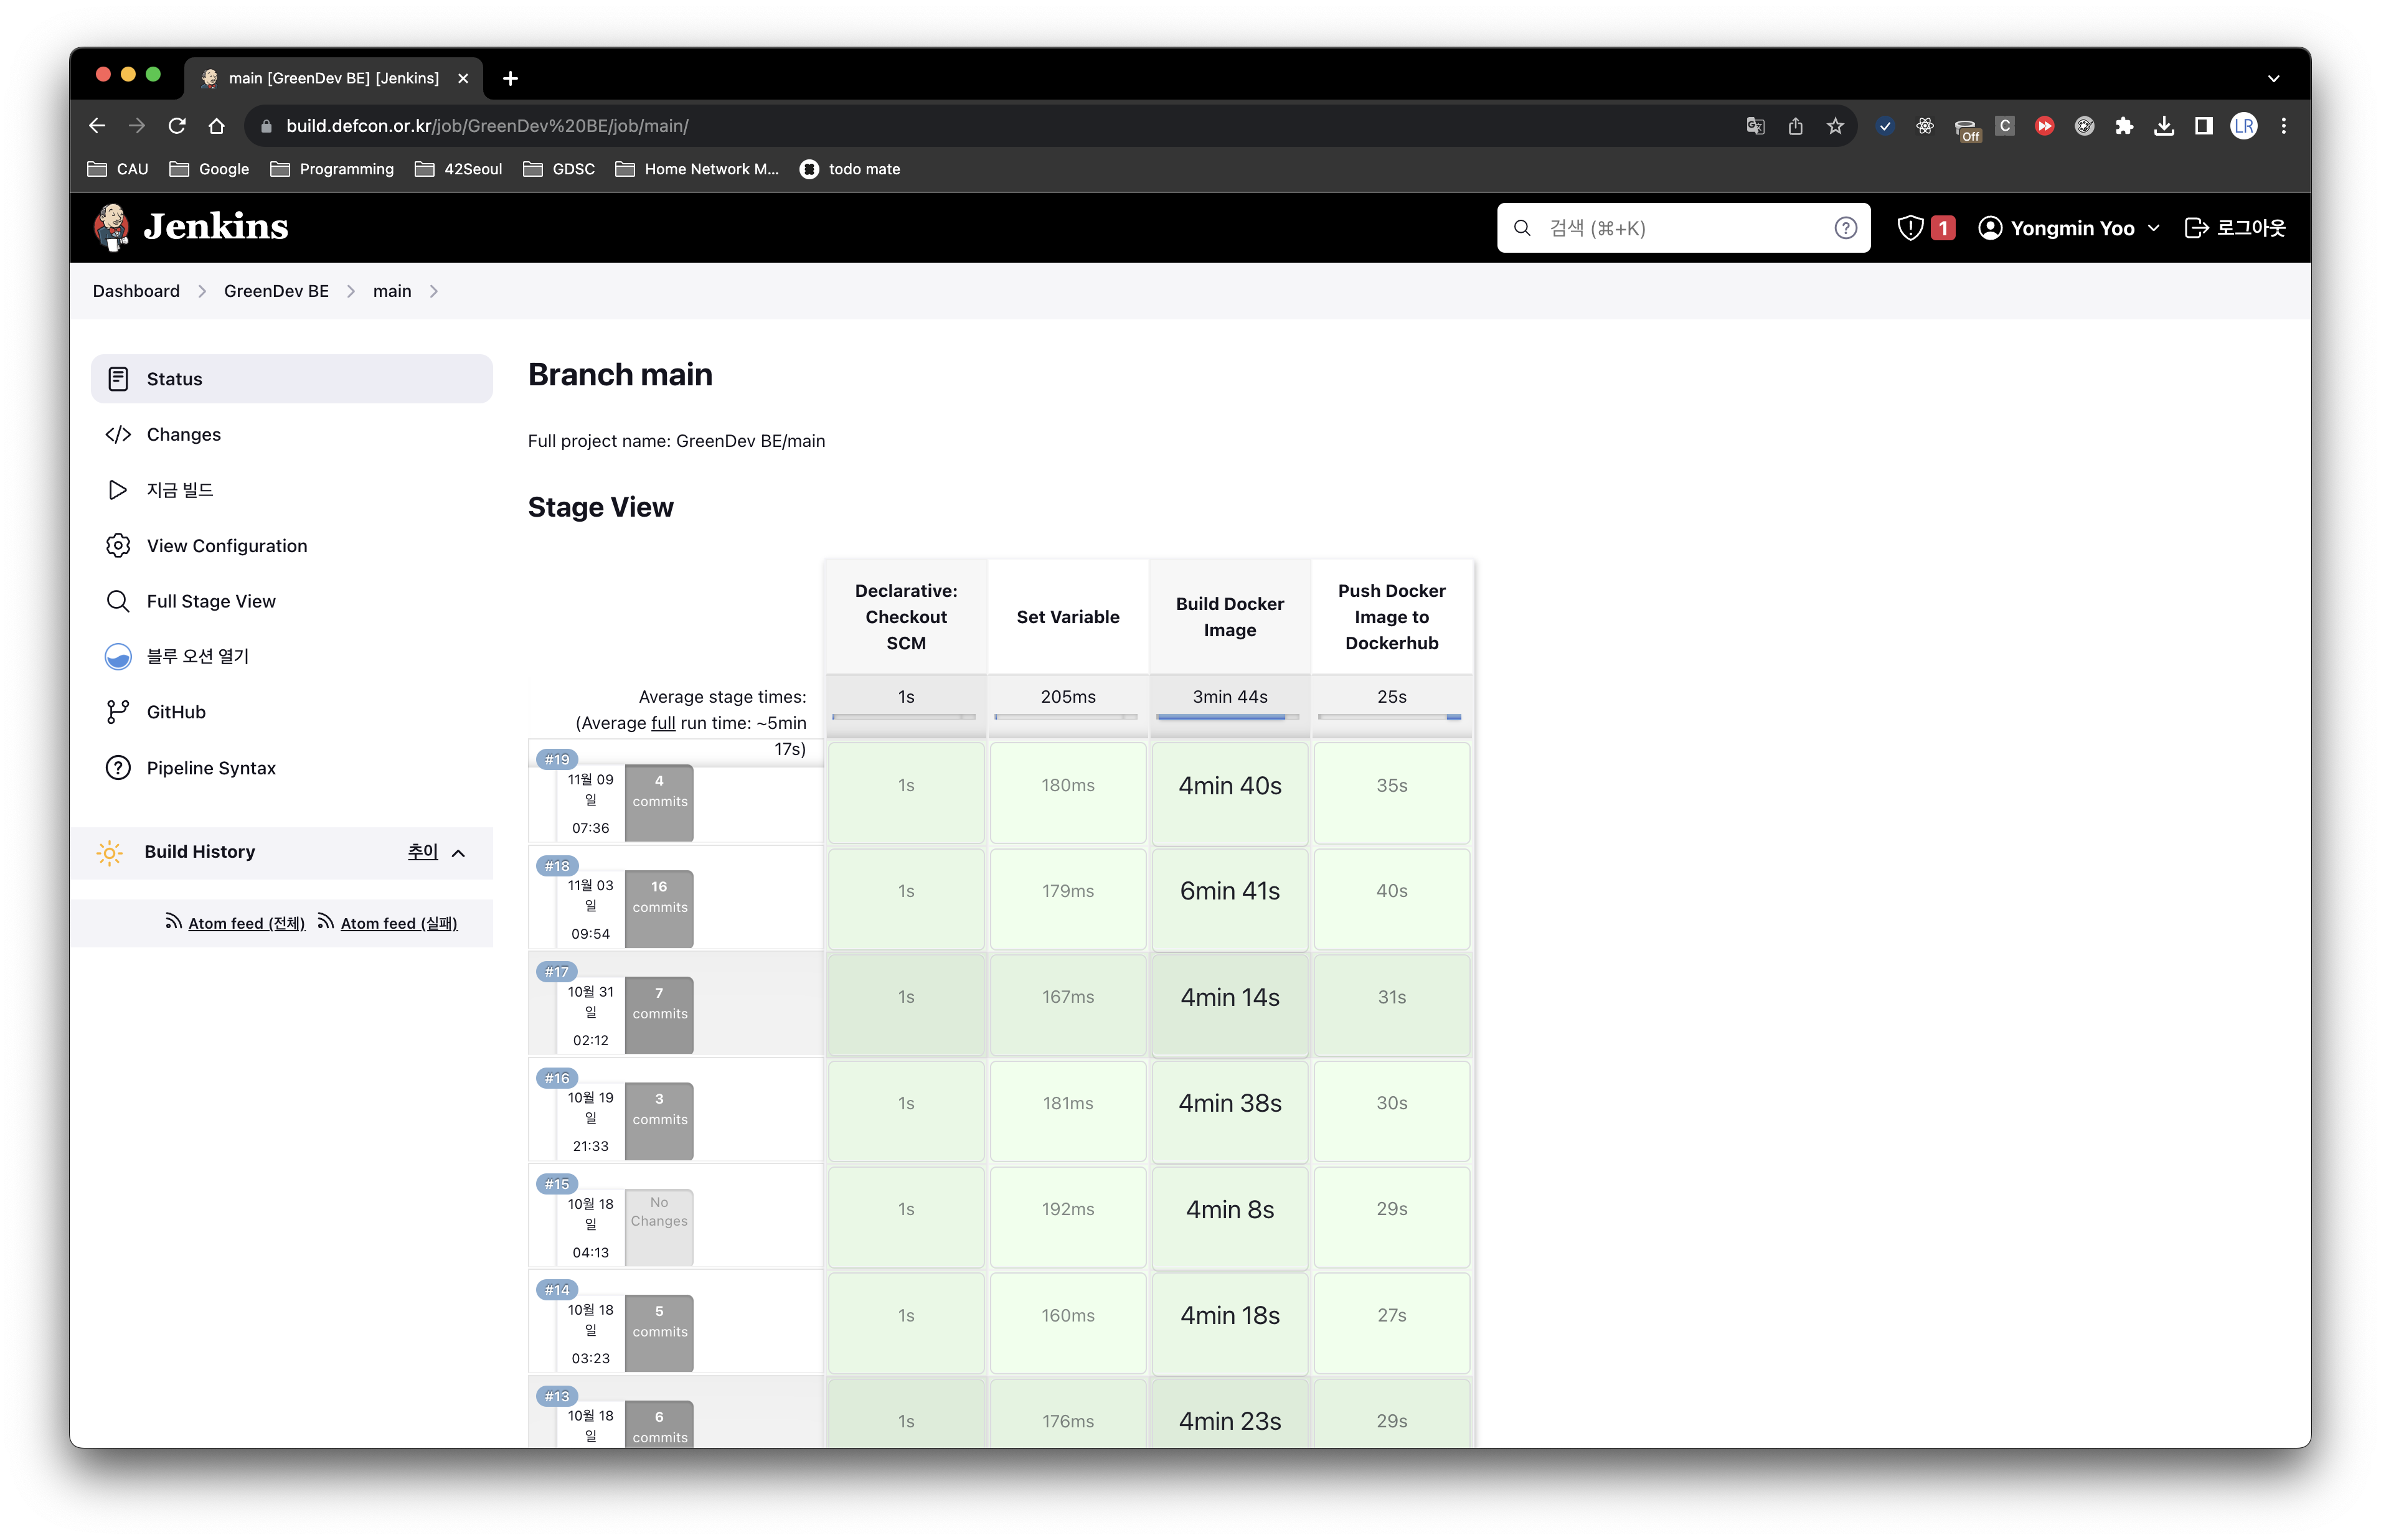
Task: Open the 35s Push Docker stage cell
Action: click(1391, 793)
